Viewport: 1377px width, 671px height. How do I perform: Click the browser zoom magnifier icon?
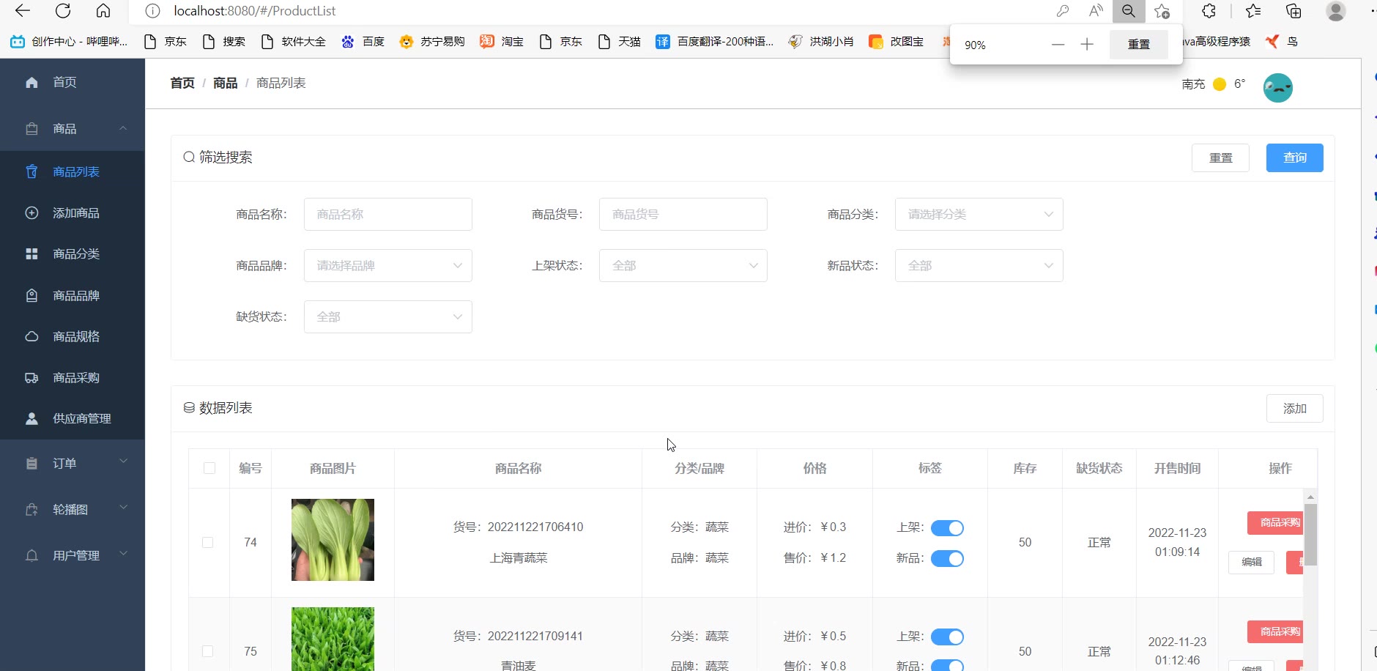[x=1129, y=11]
